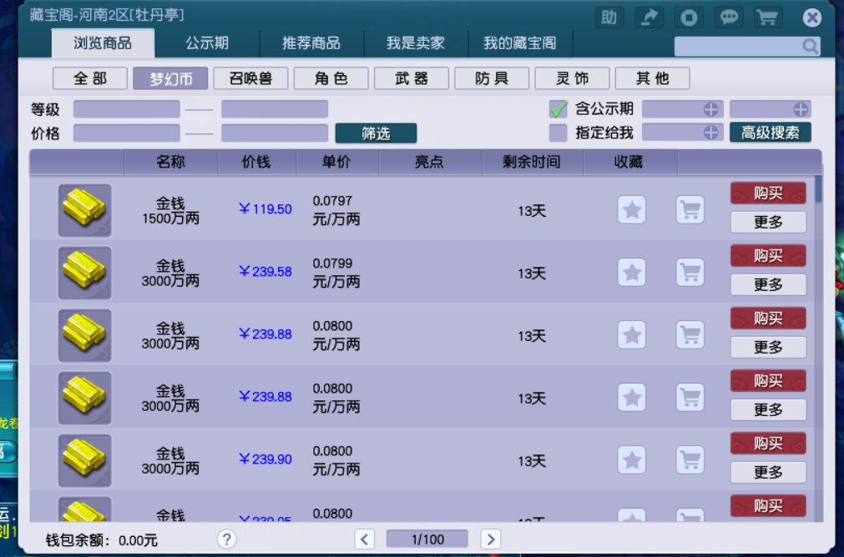Add the 1500万两 gold listing to cart
844x557 pixels.
point(689,210)
